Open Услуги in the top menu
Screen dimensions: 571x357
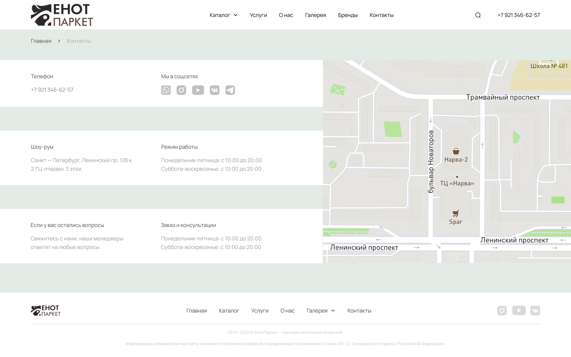[x=258, y=15]
